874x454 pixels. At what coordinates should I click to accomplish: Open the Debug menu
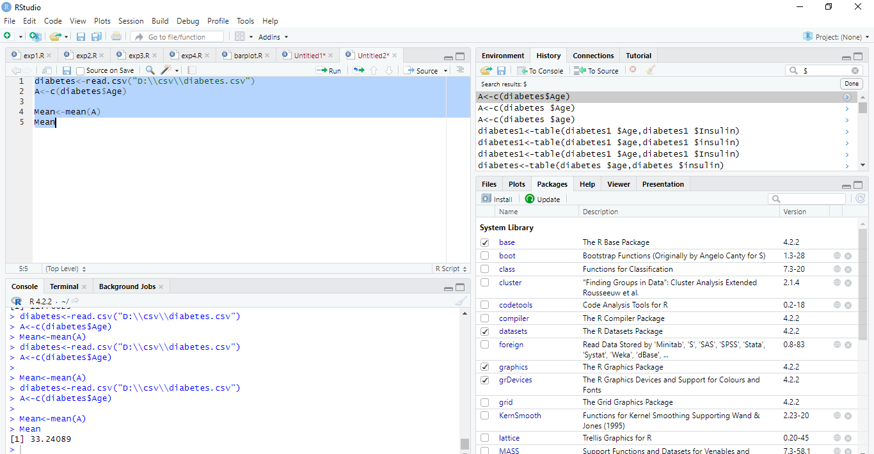[x=187, y=21]
